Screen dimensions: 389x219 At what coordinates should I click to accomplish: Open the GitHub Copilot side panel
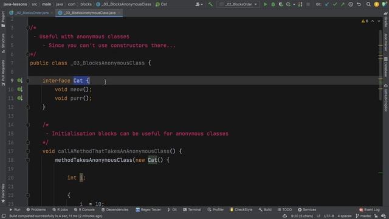[386, 97]
